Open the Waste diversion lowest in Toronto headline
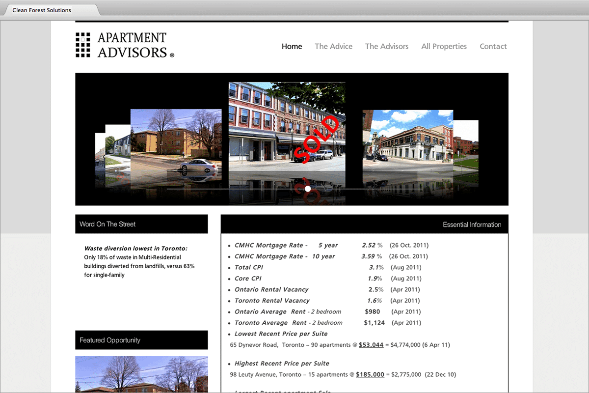This screenshot has width=589, height=393. click(135, 249)
